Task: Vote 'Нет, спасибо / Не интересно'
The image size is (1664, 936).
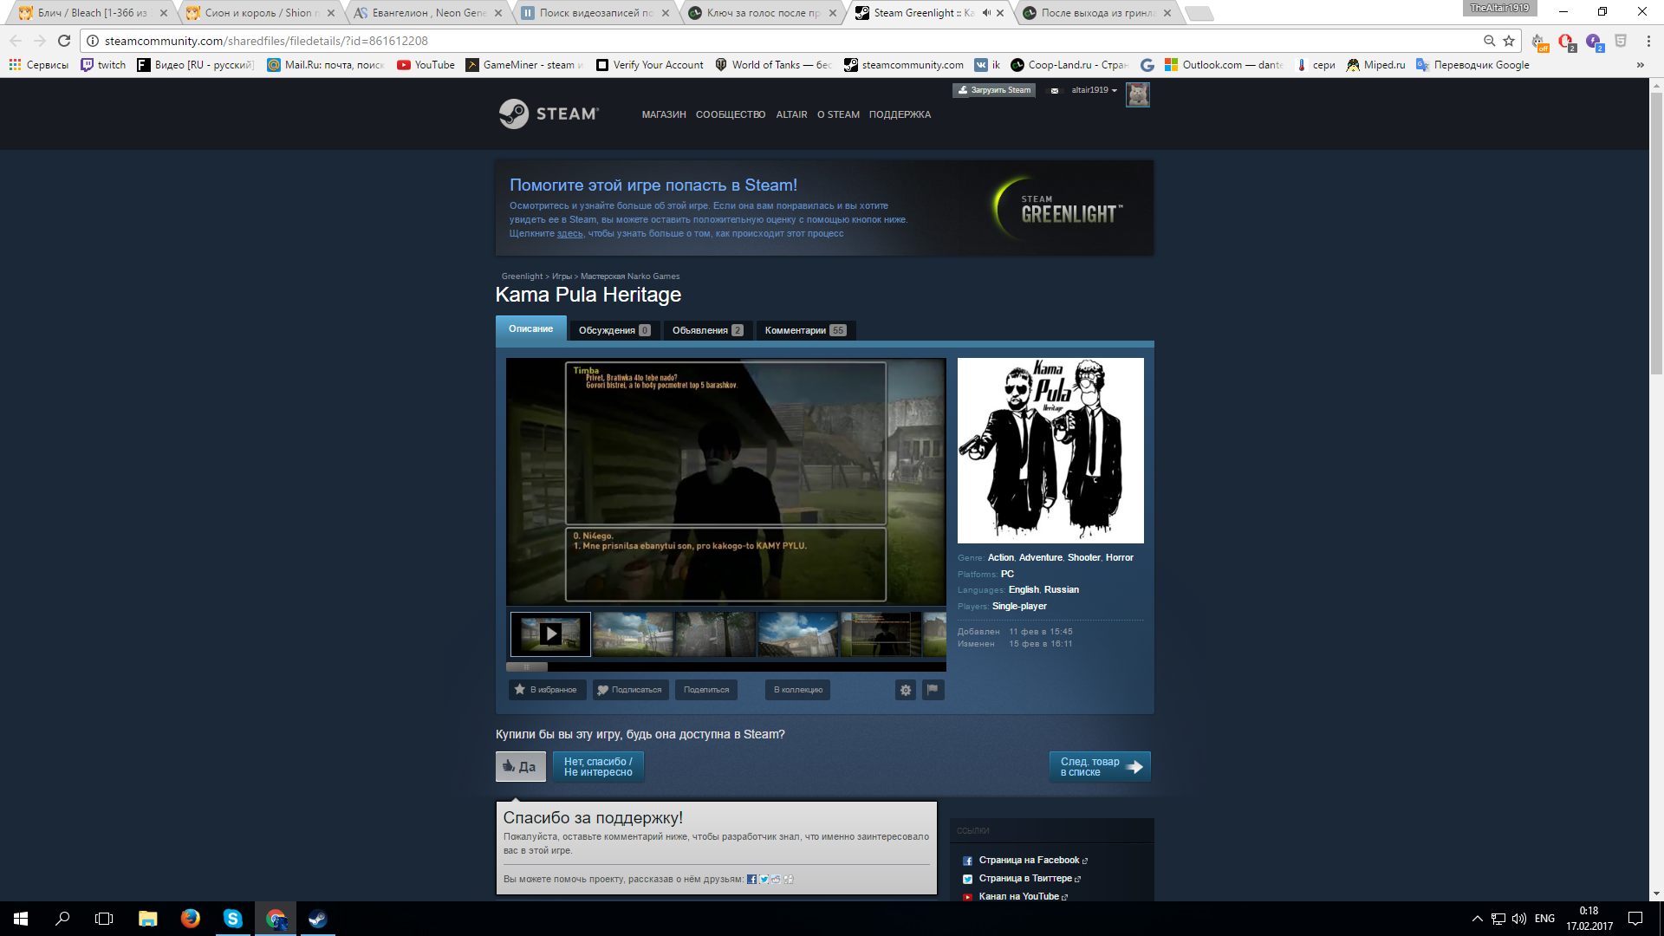Action: point(598,766)
